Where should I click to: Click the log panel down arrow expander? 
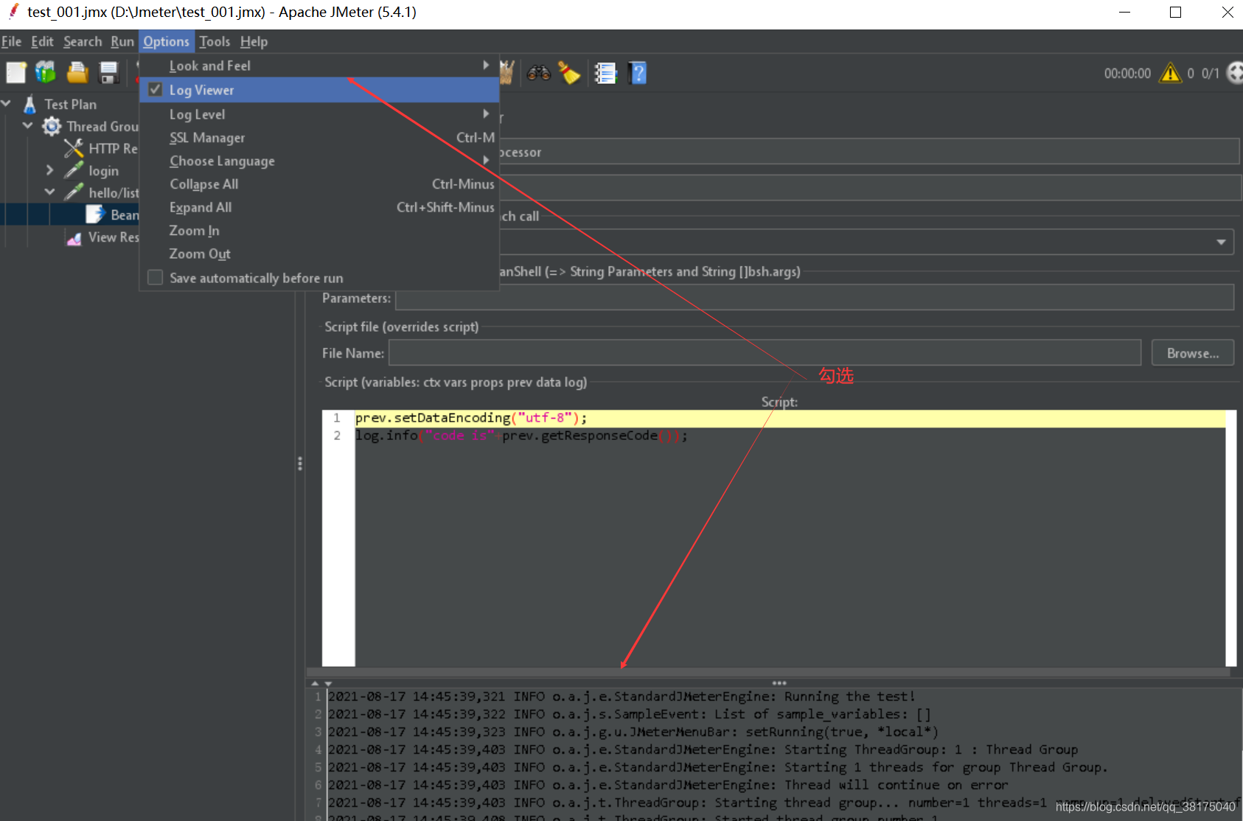click(328, 683)
